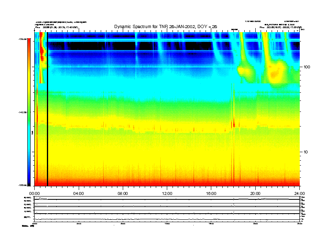Viewport: 323px width, 249px height.
Task: Click the "16:00" time axis label
Action: tap(211, 194)
